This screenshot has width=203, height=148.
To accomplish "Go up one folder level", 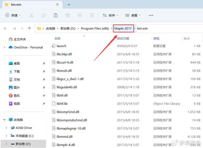I will click(29, 28).
